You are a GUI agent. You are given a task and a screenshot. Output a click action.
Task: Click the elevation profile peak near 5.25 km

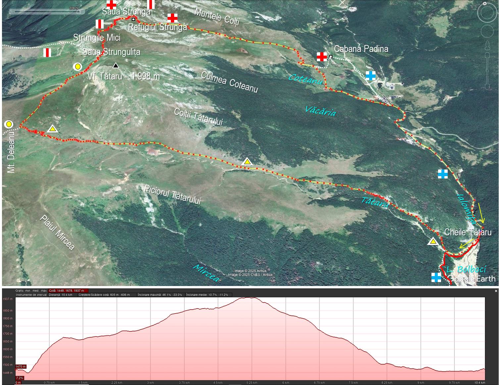click(x=251, y=298)
